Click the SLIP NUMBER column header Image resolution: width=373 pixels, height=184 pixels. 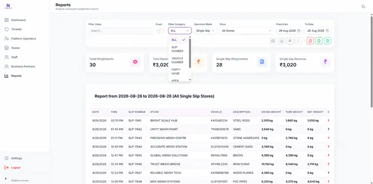coord(137,112)
